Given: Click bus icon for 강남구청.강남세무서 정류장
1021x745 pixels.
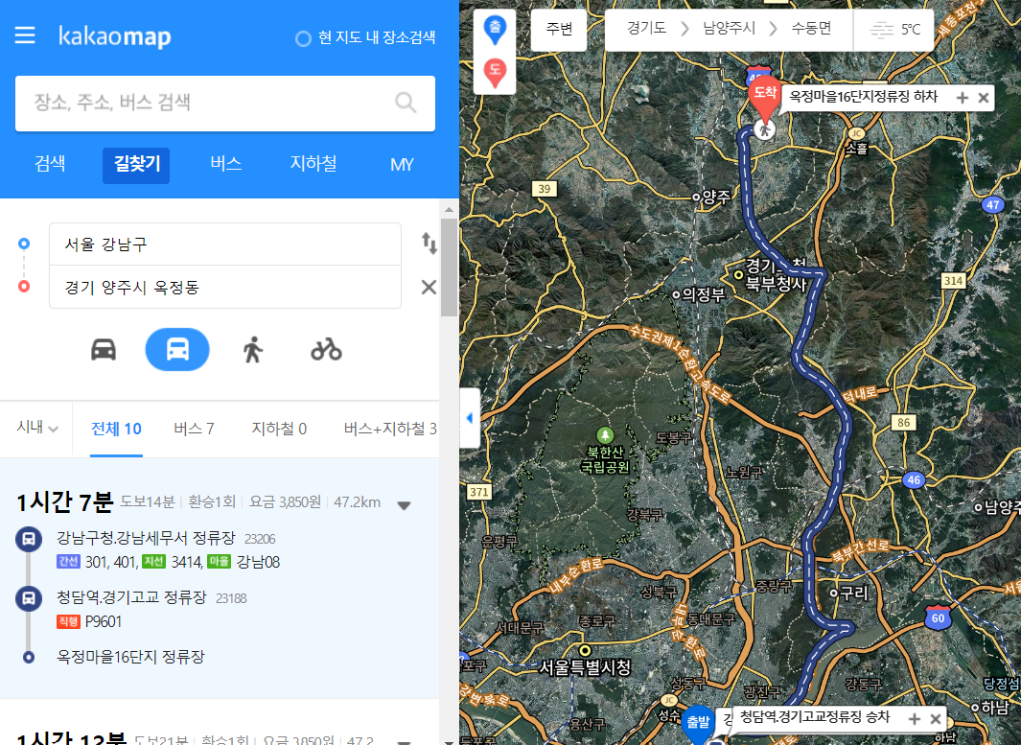Looking at the screenshot, I should [x=28, y=539].
